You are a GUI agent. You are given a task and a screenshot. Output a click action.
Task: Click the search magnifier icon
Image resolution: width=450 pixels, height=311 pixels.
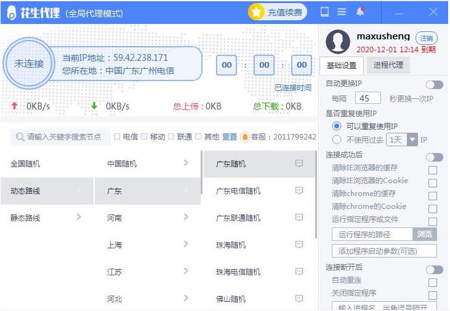[x=20, y=136]
